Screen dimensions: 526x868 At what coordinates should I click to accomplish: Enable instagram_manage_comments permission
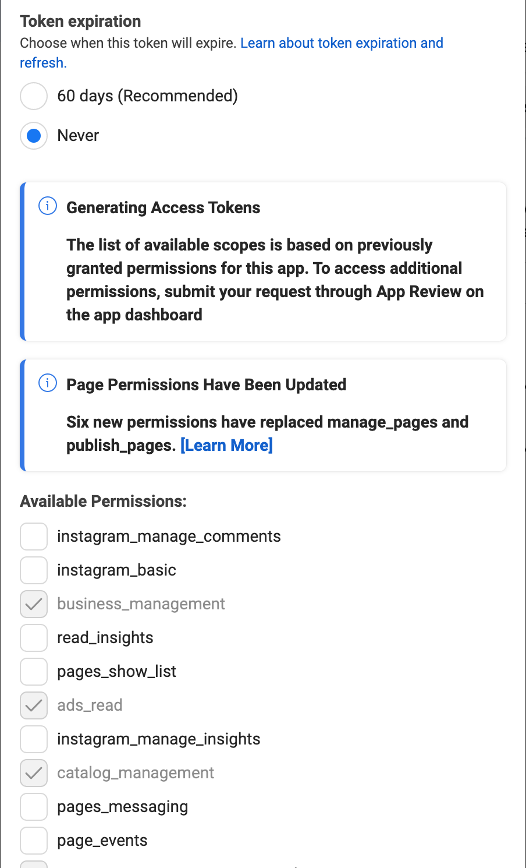(x=34, y=537)
